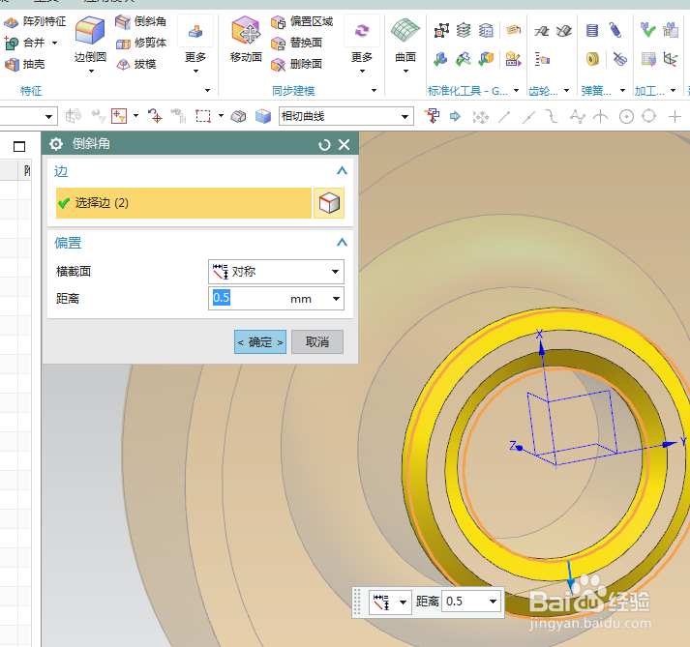
Task: Click the end point snap line icon
Action: coord(504,117)
